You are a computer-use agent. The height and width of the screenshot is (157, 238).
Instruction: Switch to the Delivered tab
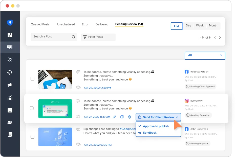click(102, 24)
